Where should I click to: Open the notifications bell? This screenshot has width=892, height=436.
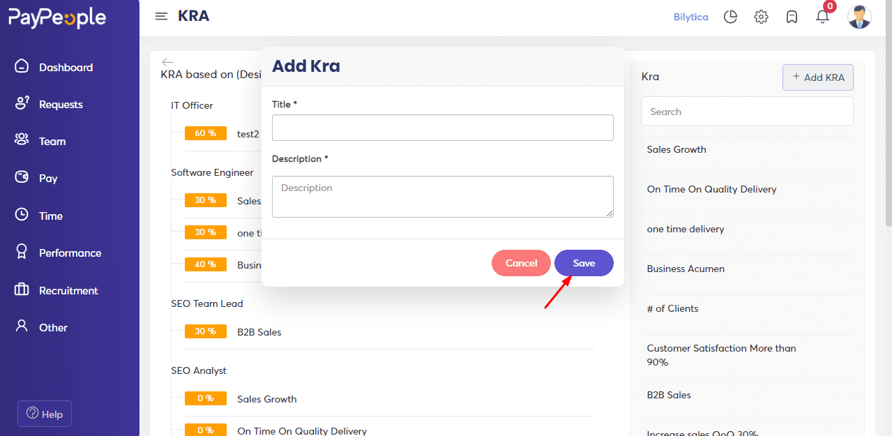click(823, 15)
